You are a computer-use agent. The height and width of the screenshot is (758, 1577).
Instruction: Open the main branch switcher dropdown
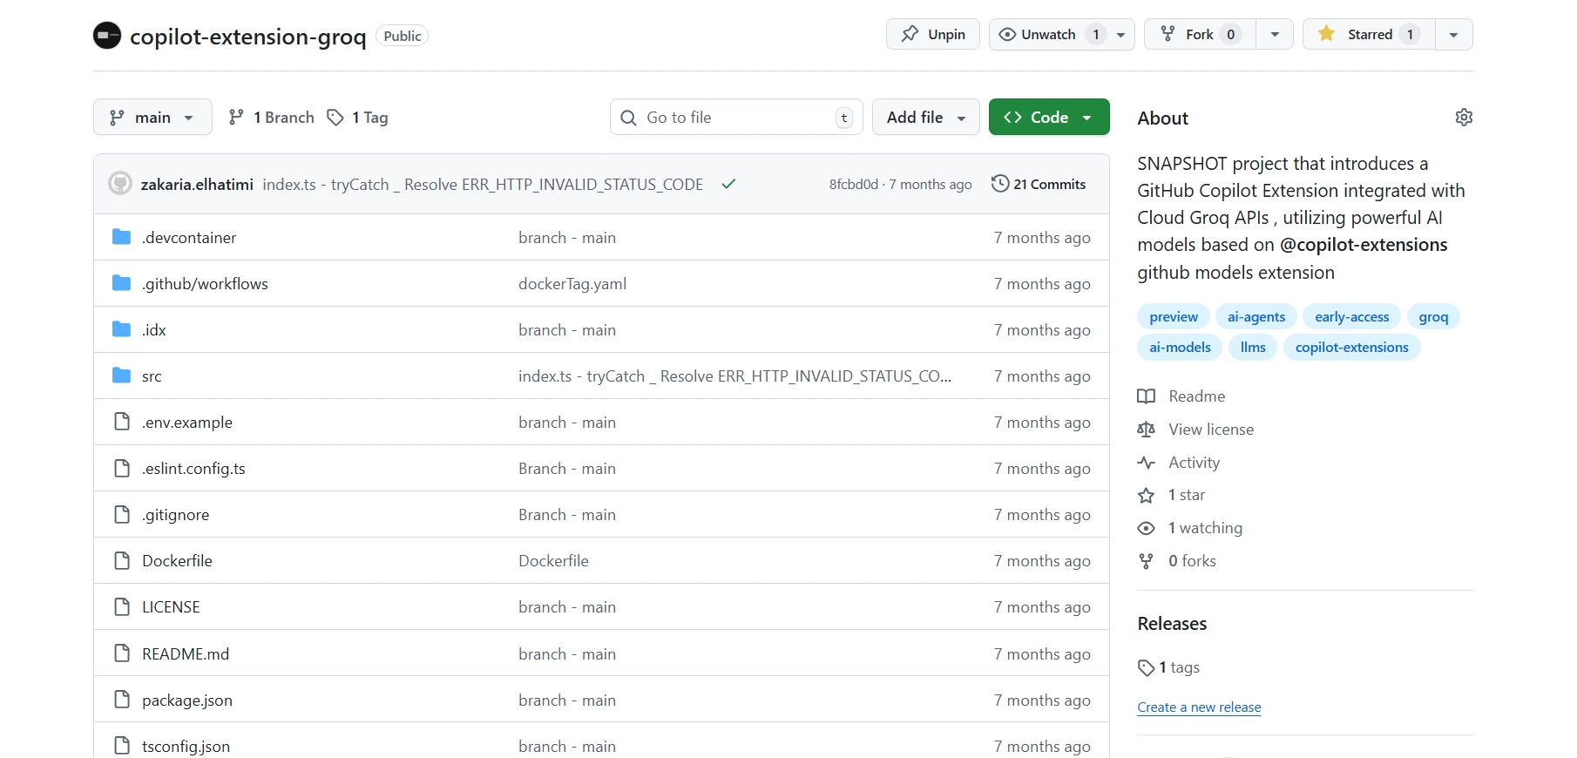152,117
